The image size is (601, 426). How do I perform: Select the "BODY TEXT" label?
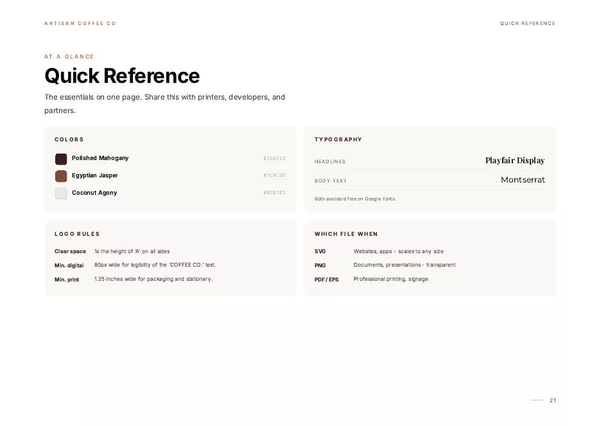(331, 181)
